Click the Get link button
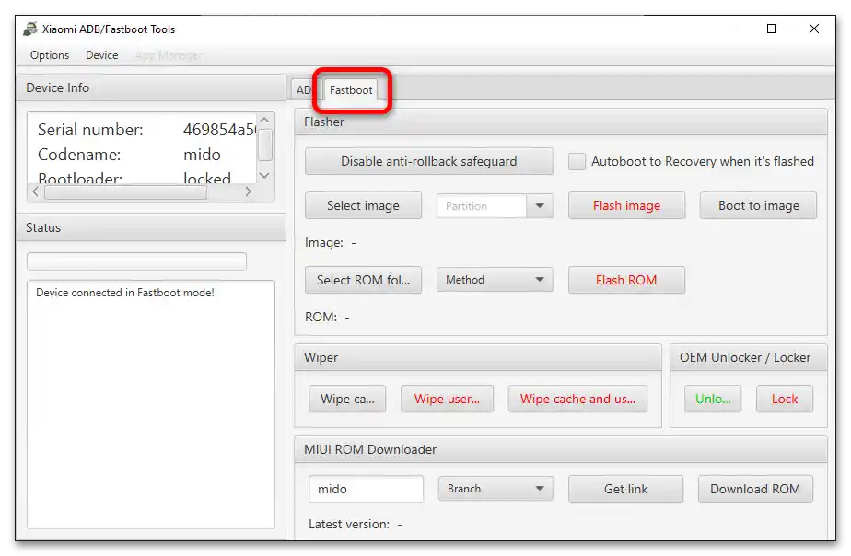The width and height of the screenshot is (851, 556). click(625, 489)
